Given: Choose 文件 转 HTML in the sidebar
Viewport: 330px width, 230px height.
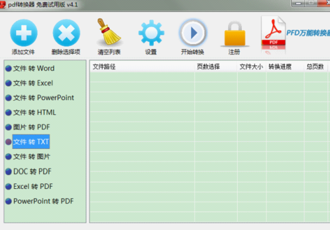Looking at the screenshot, I should pyautogui.click(x=35, y=113).
